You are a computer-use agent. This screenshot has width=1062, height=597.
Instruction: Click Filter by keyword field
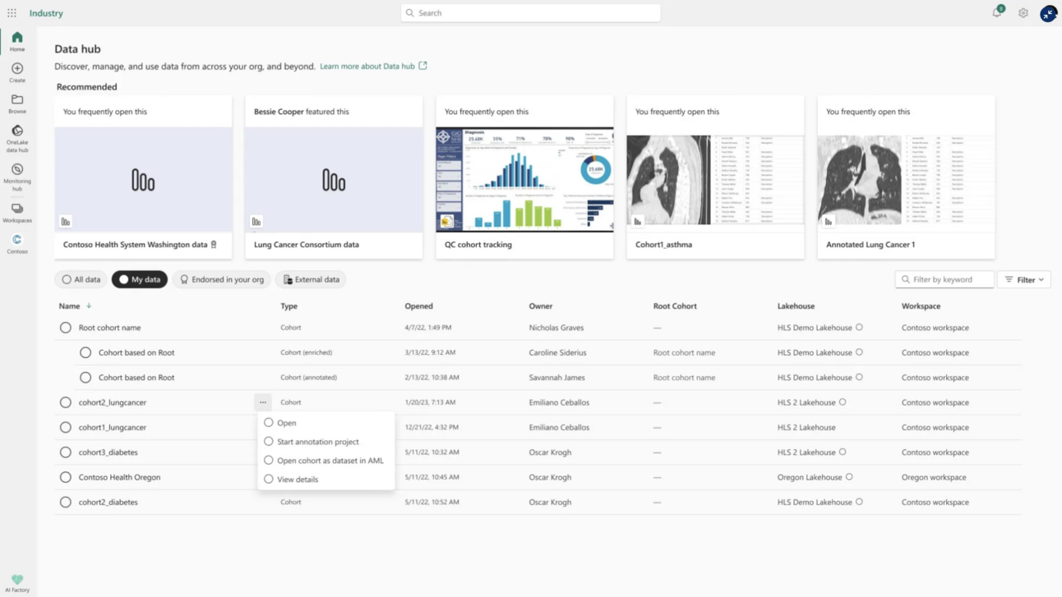click(944, 279)
